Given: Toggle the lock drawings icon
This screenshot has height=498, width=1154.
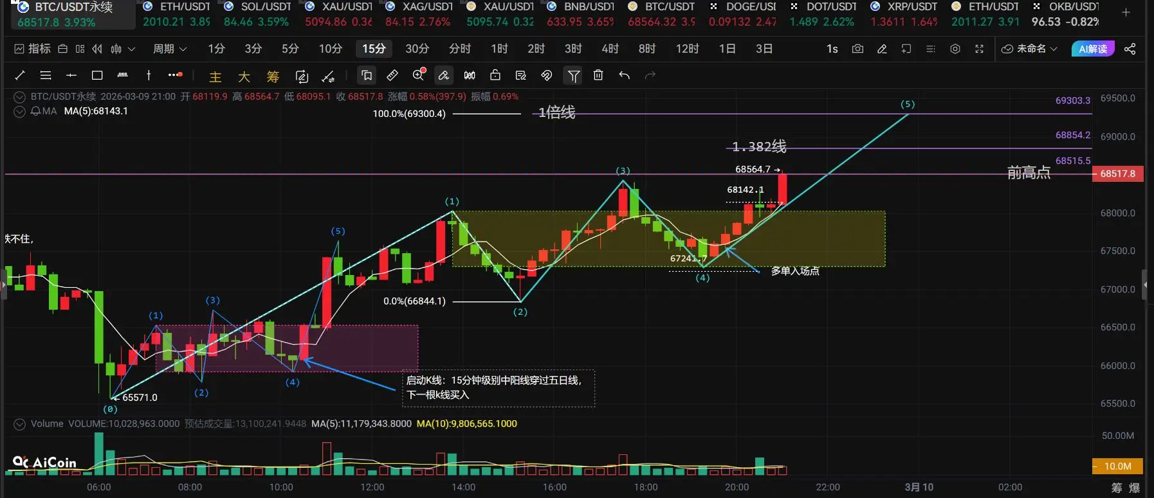Looking at the screenshot, I should (495, 75).
